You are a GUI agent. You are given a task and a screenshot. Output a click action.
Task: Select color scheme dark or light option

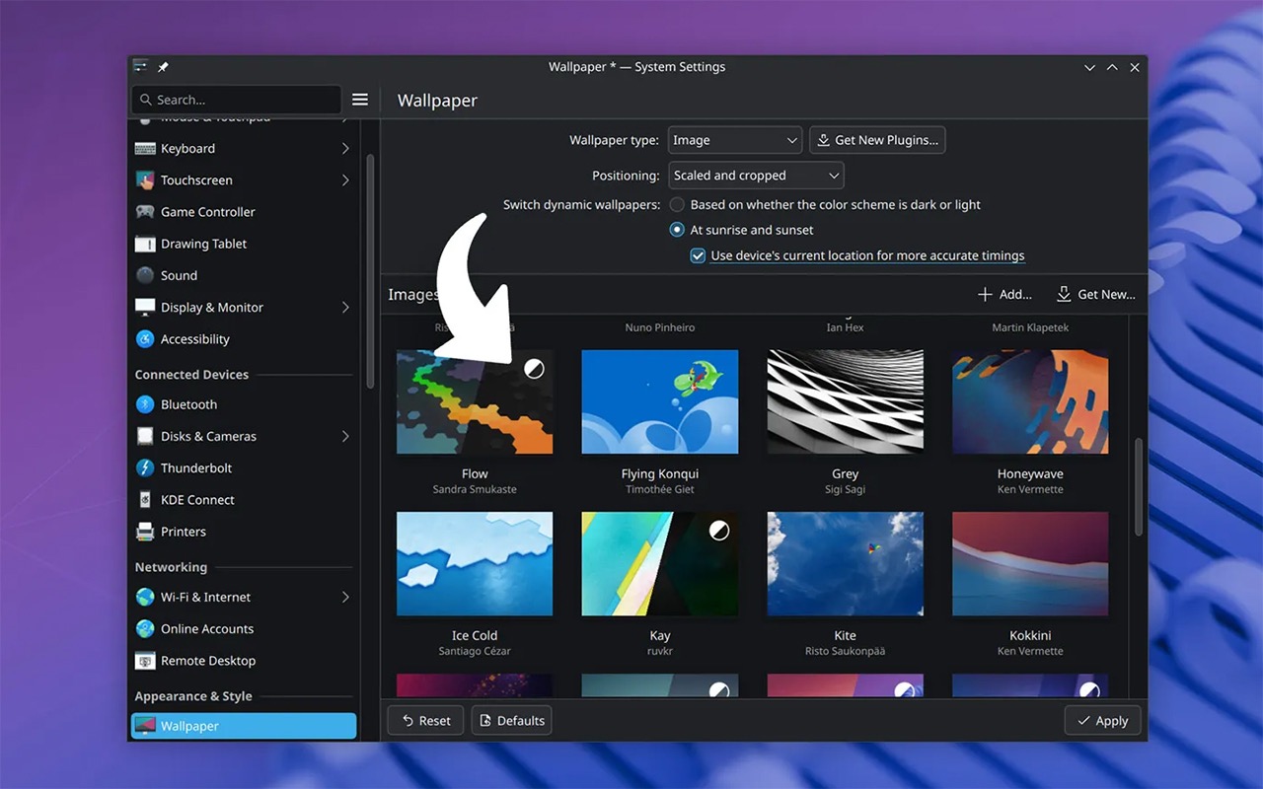pos(677,205)
